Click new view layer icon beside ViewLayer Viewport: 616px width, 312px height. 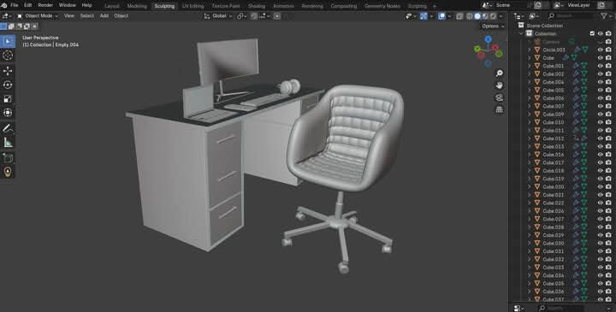tap(601, 5)
